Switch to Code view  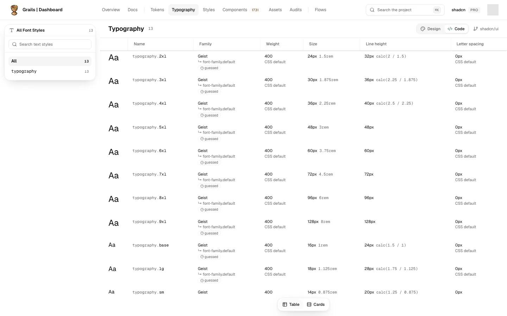[x=456, y=29]
